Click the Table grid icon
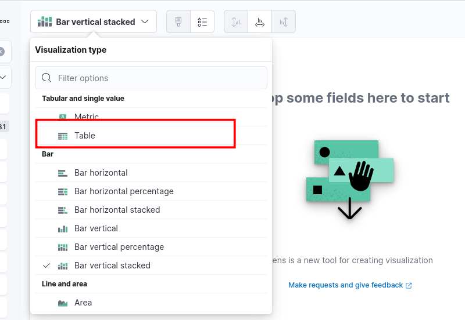Image resolution: width=465 pixels, height=320 pixels. coord(63,136)
